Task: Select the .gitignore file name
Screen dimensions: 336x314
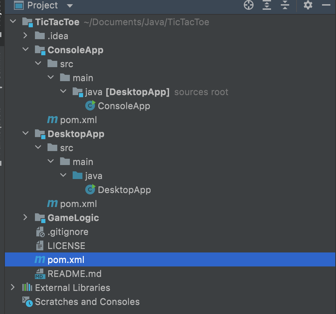Action: (68, 232)
